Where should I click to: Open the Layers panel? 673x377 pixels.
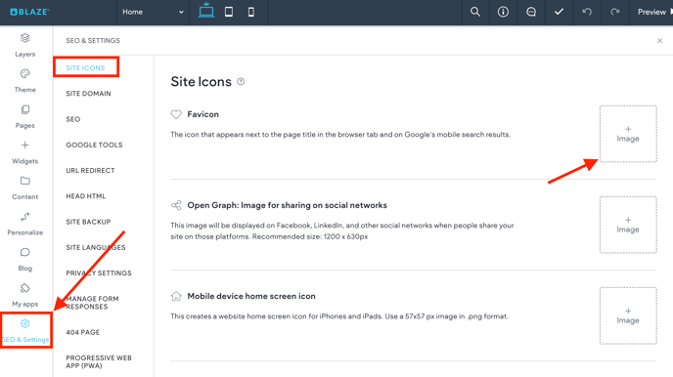point(24,45)
